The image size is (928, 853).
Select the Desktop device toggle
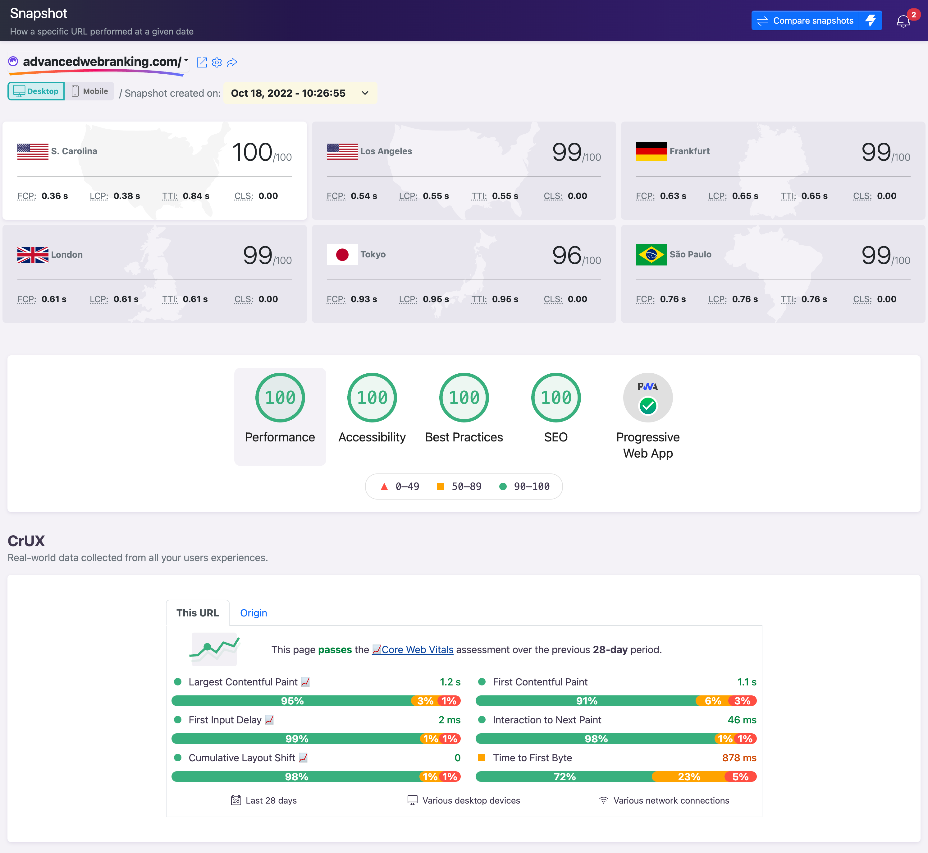(x=35, y=91)
